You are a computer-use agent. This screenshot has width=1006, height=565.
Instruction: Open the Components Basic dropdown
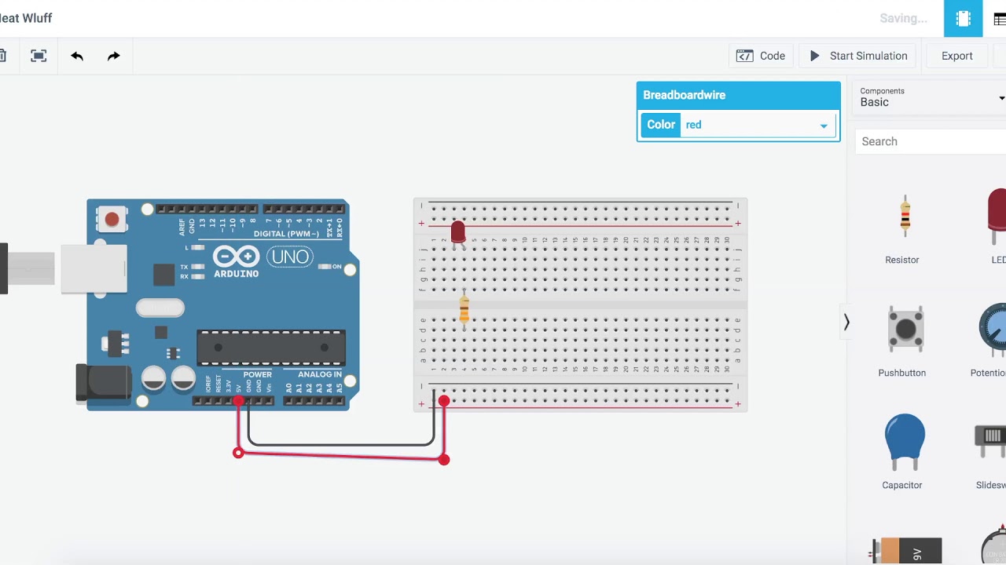[x=931, y=97]
